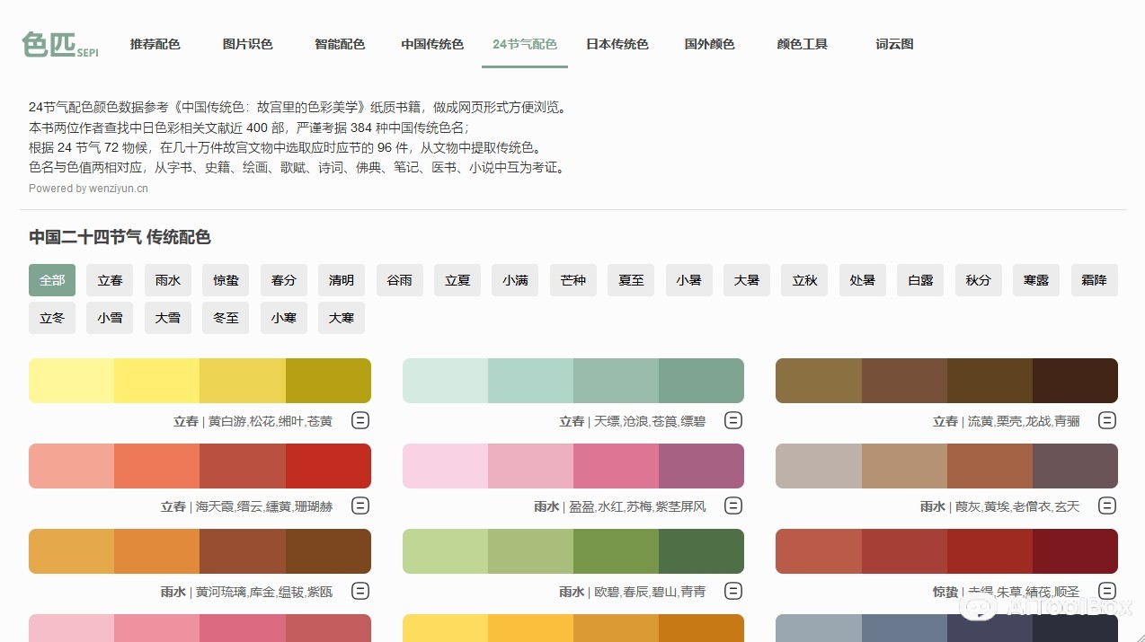Screen dimensions: 1145x642
Task: Open the details icon beside 惊蛰 赤缇 palette
Action: coord(1107,591)
